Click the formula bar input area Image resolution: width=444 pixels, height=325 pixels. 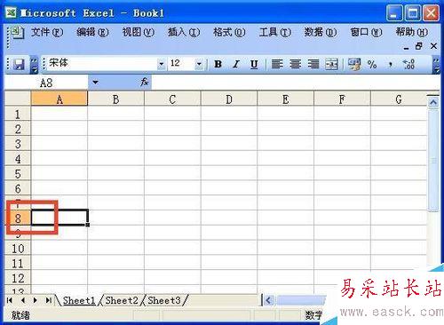pos(295,83)
